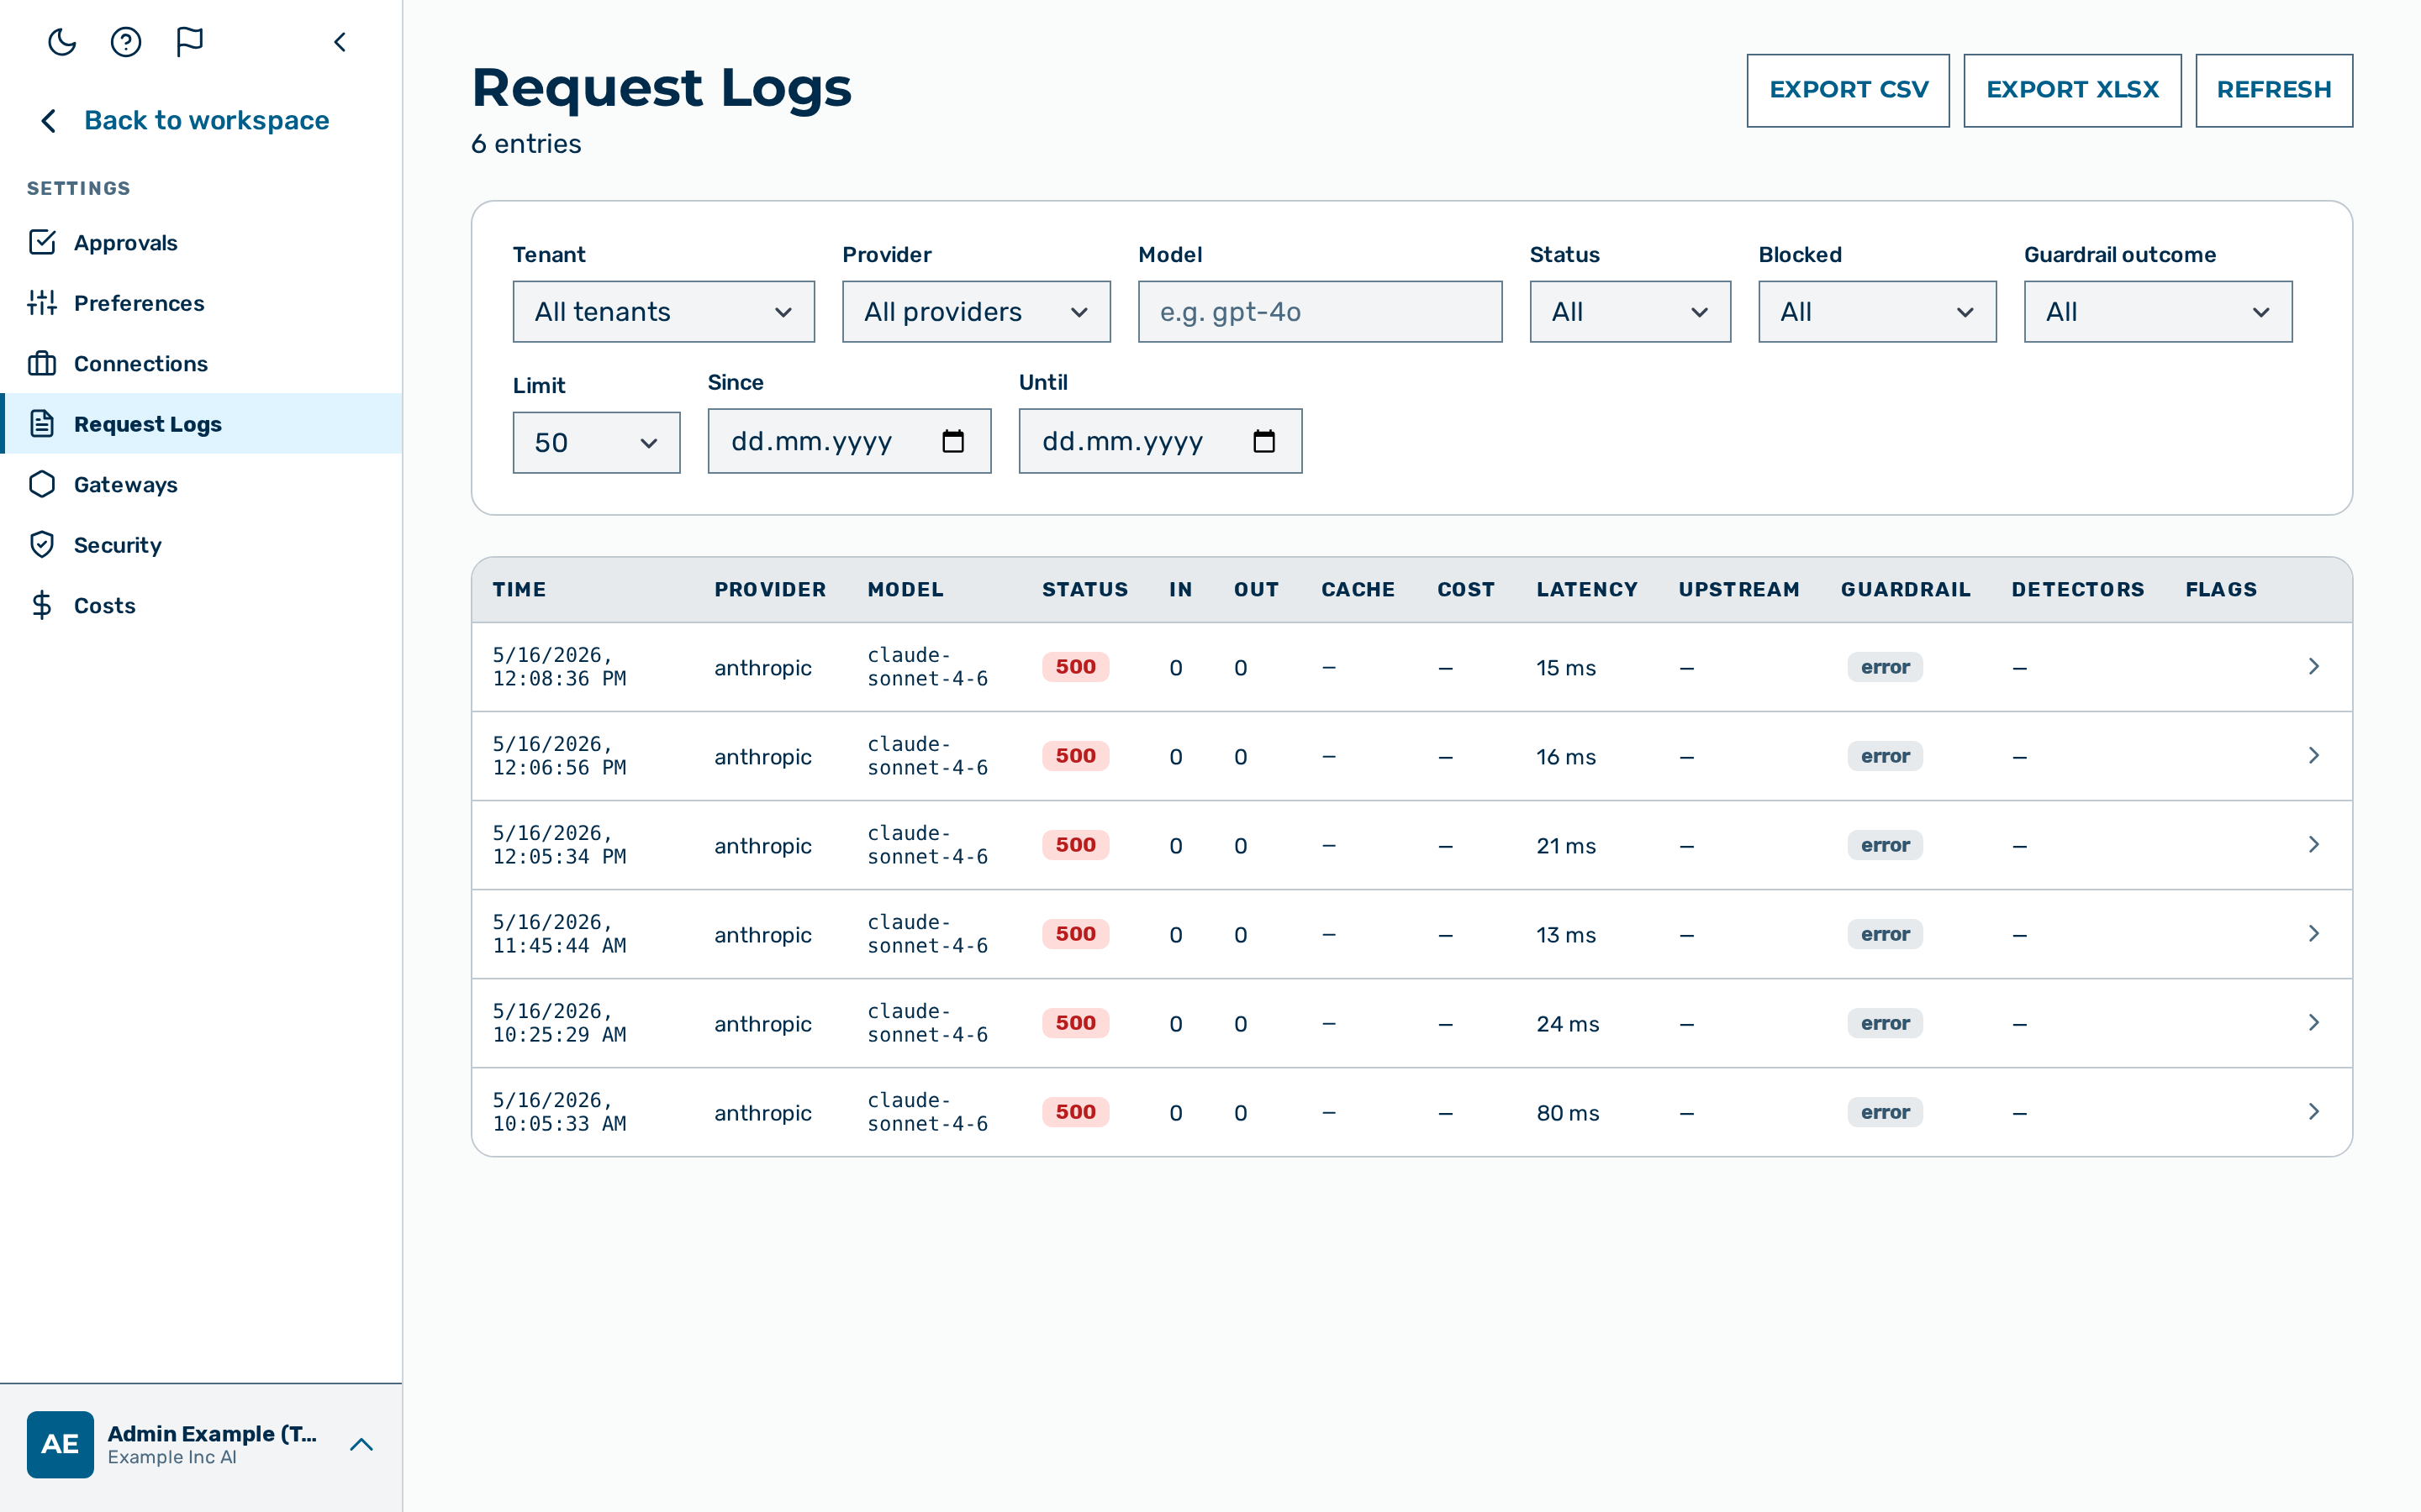This screenshot has height=1512, width=2421.
Task: Open the Until date calendar picker icon
Action: (1264, 441)
